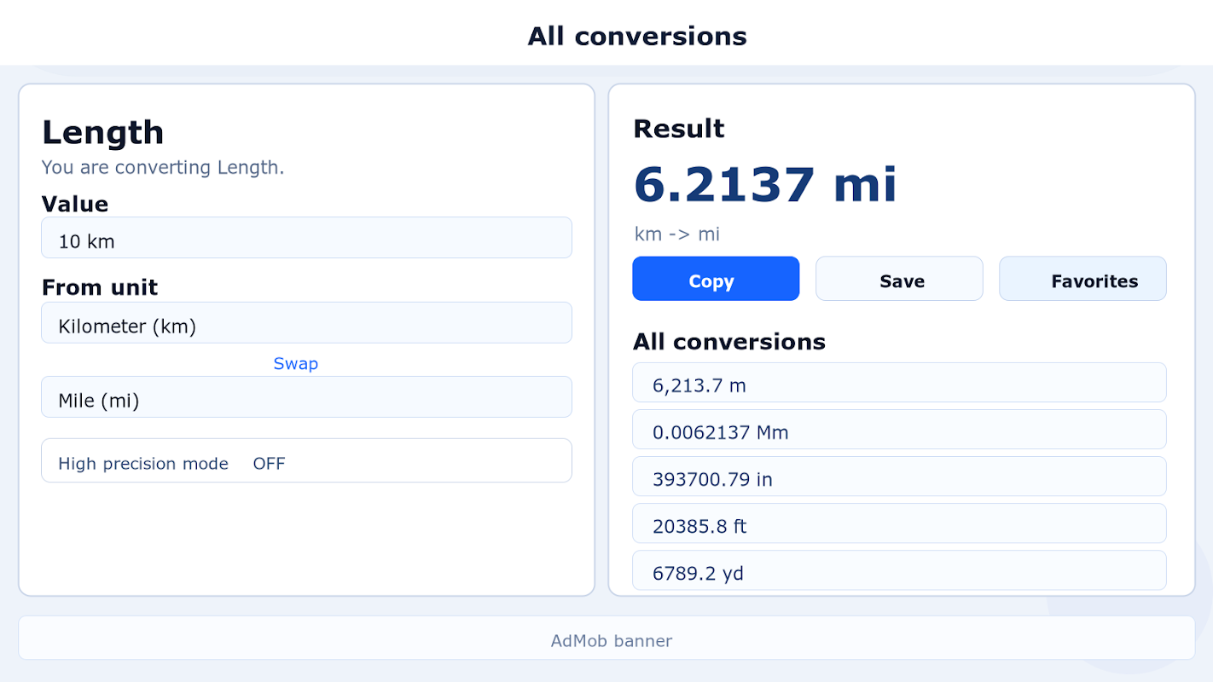
Task: Click the "You are converting Length." subtitle
Action: point(163,168)
